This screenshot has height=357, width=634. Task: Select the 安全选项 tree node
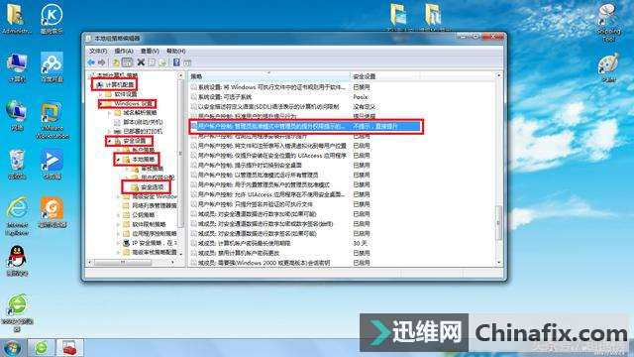(152, 187)
